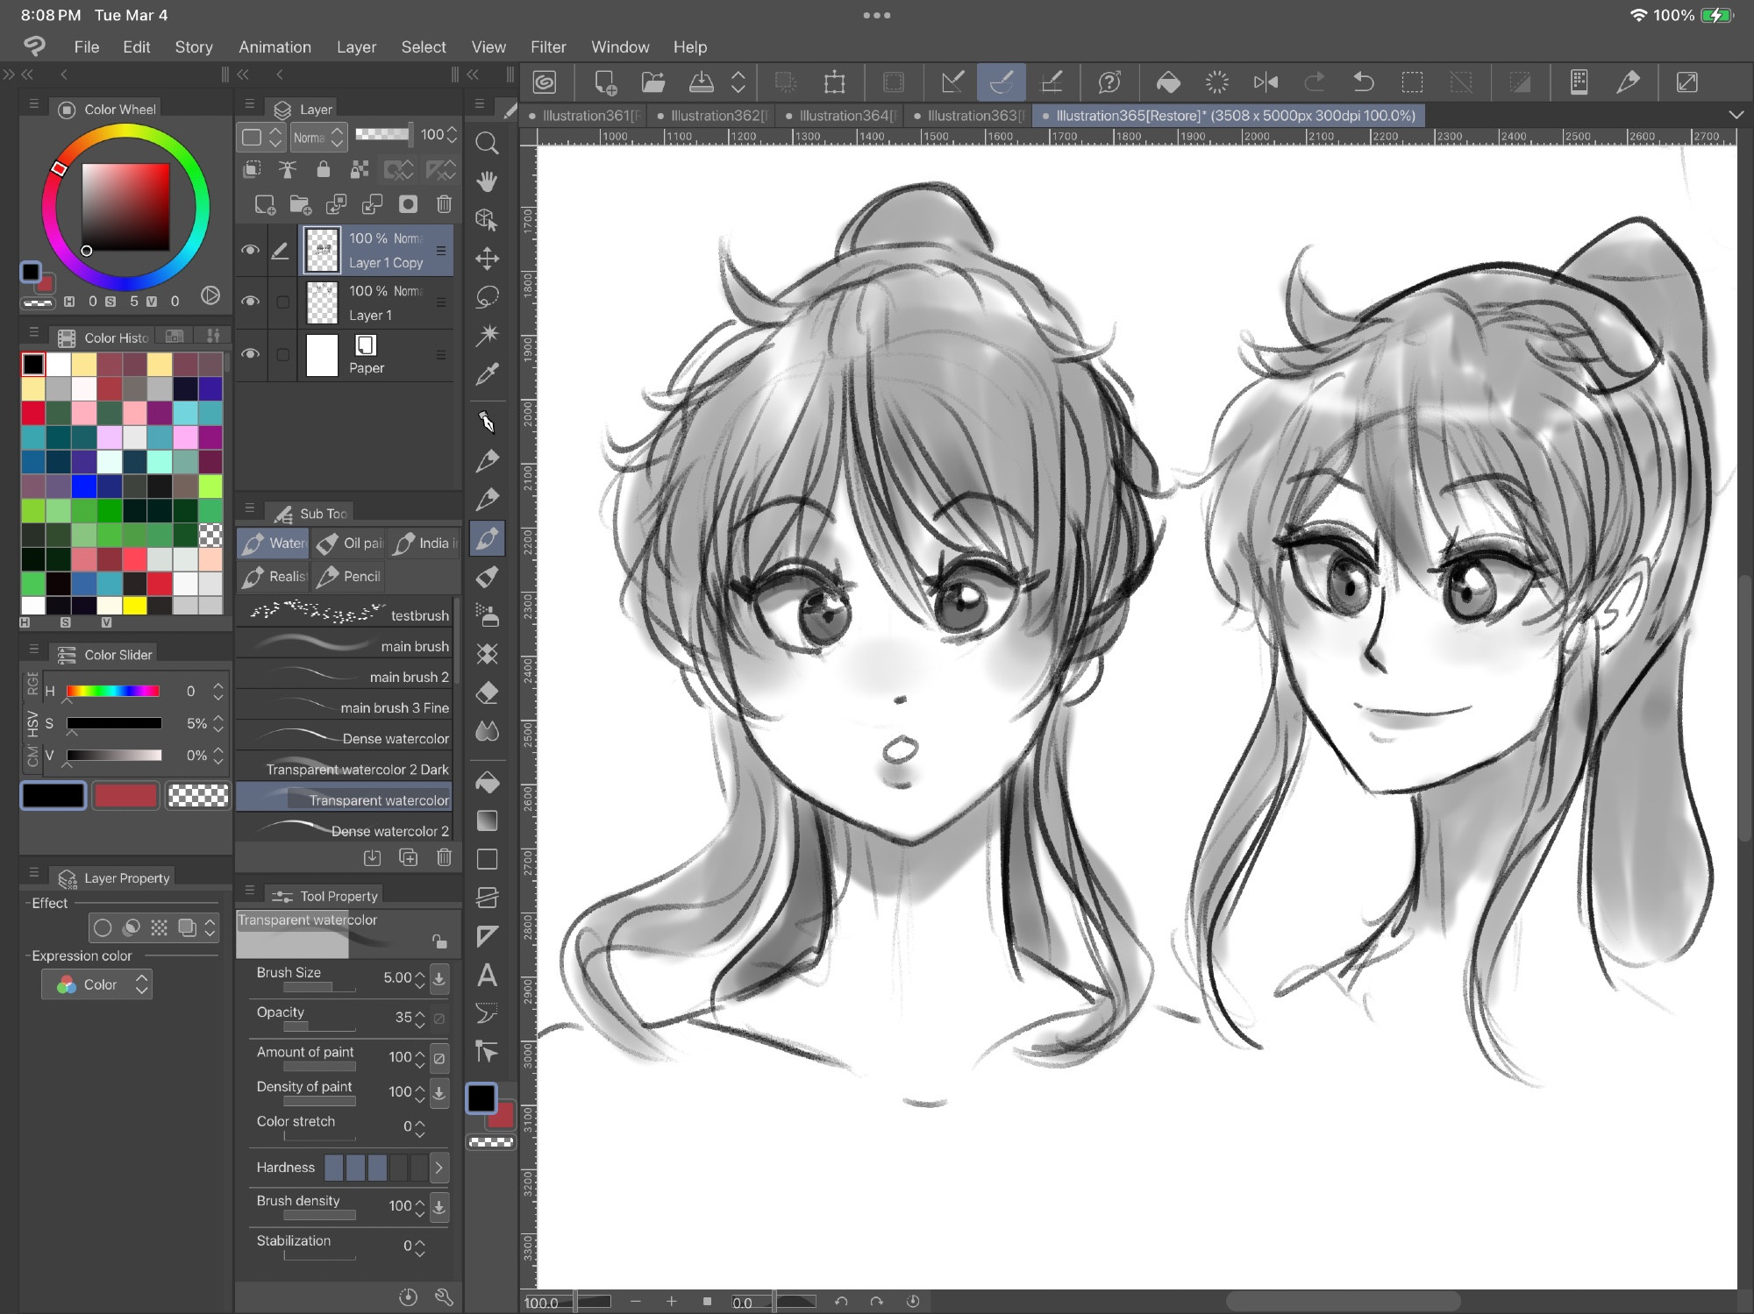1754x1314 pixels.
Task: Select the Fill bucket tool
Action: [487, 782]
